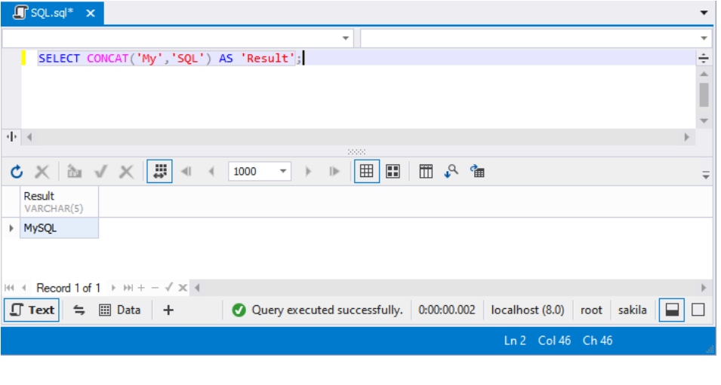Open the 1000 page size dropdown
This screenshot has width=721, height=385.
pos(283,172)
